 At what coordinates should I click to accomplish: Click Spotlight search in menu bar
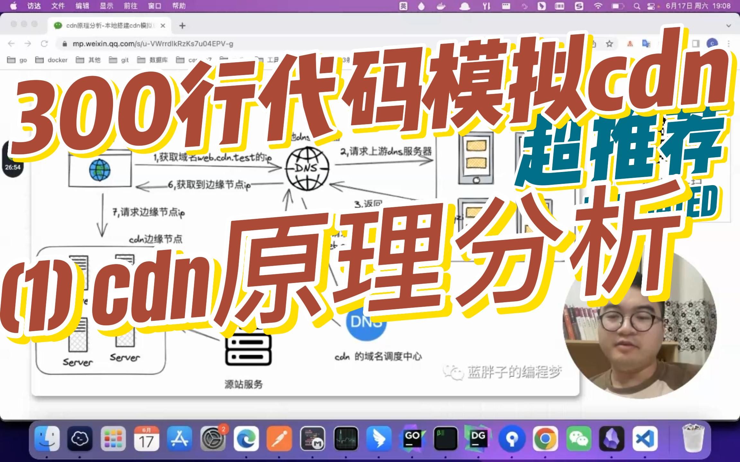(637, 6)
